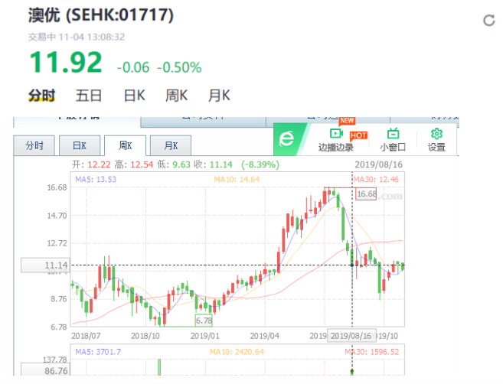The height and width of the screenshot is (384, 503).
Task: Click the volume MA5: 3701.7 label
Action: click(x=98, y=352)
